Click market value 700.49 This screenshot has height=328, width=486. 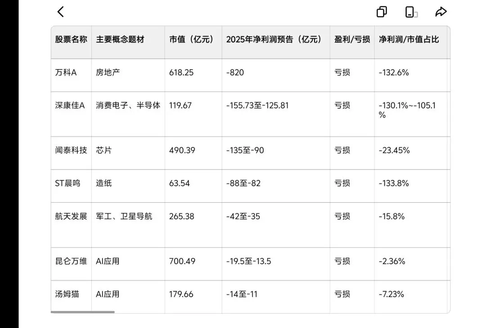point(182,261)
